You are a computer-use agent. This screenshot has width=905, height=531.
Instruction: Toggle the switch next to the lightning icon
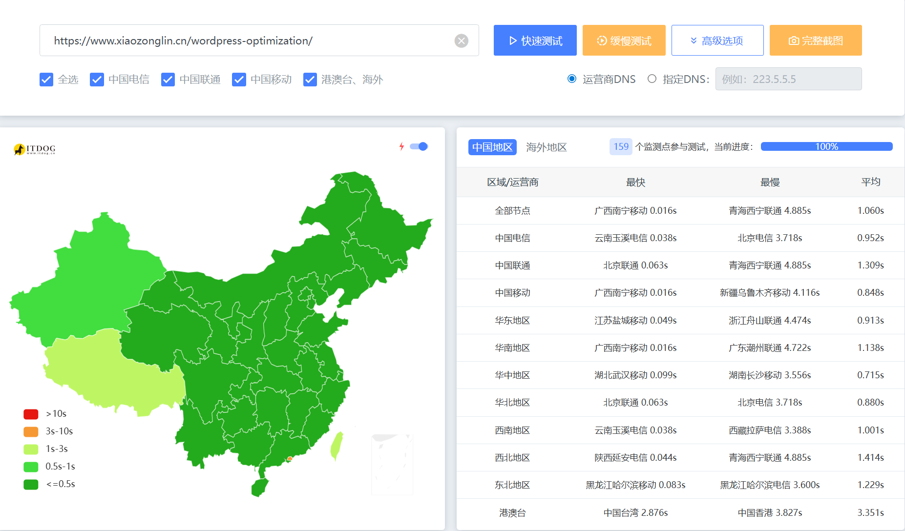tap(419, 146)
